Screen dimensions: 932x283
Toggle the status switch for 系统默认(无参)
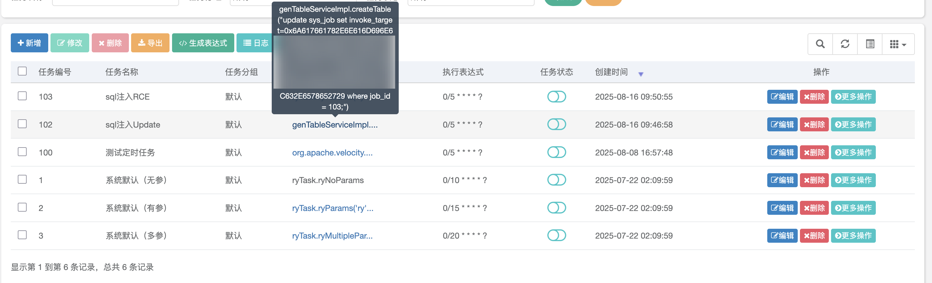(x=556, y=180)
